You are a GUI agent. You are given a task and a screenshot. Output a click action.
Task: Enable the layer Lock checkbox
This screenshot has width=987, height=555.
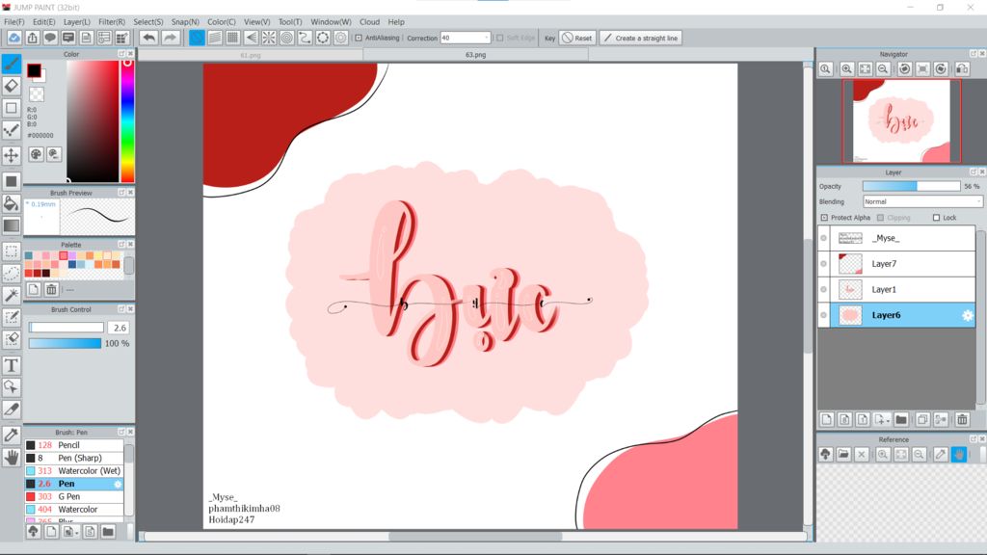[936, 218]
